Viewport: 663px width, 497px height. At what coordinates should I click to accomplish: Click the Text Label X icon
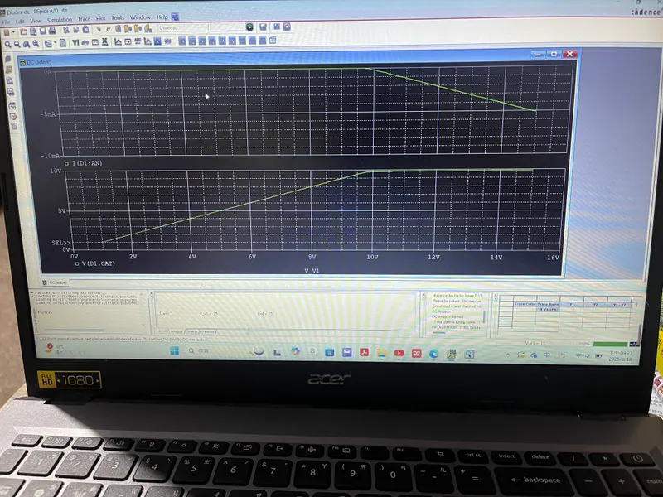(105, 42)
